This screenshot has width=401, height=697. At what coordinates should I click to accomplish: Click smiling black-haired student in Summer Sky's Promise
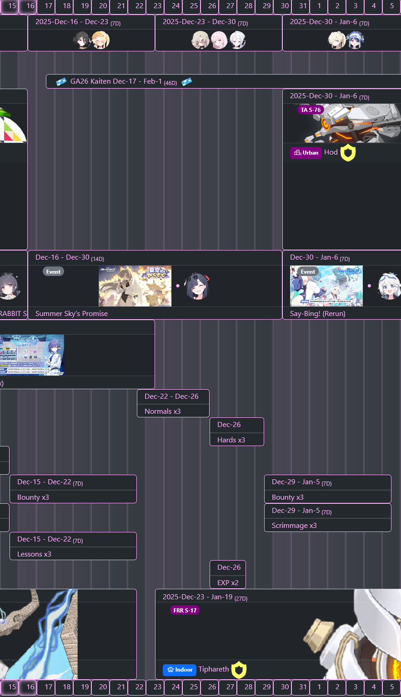[197, 286]
